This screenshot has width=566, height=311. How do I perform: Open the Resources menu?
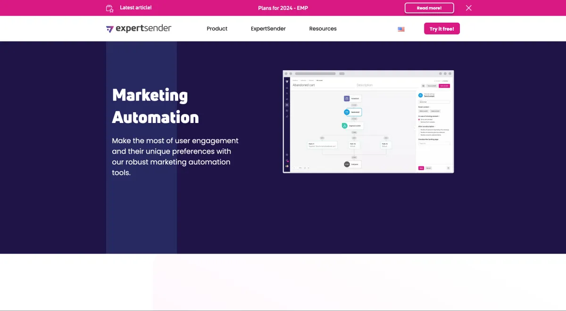323,29
